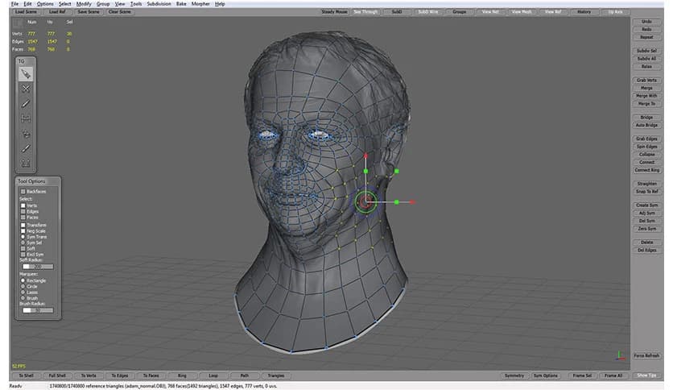Select the diagonal brush tool icon
Image resolution: width=673 pixels, height=390 pixels.
(x=26, y=148)
